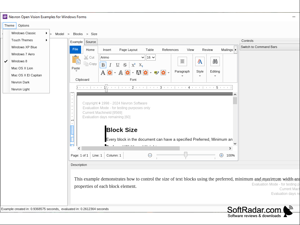The height and width of the screenshot is (225, 300).
Task: Open the font size 16 dropdown
Action: [x=153, y=57]
